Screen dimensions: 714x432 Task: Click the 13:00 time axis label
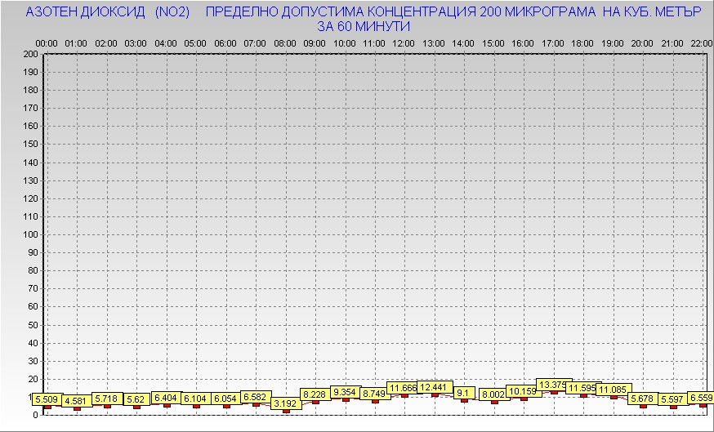[434, 42]
